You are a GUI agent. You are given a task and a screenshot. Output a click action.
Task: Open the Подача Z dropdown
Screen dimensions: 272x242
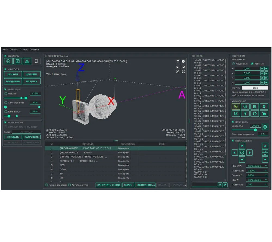point(257,175)
